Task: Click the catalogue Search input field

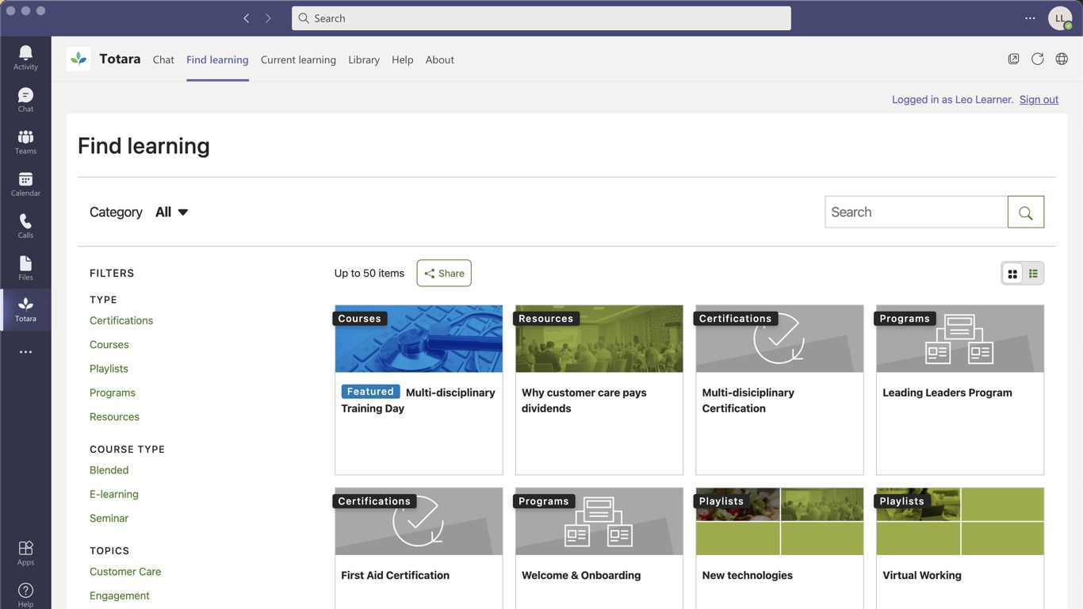Action: [x=917, y=212]
